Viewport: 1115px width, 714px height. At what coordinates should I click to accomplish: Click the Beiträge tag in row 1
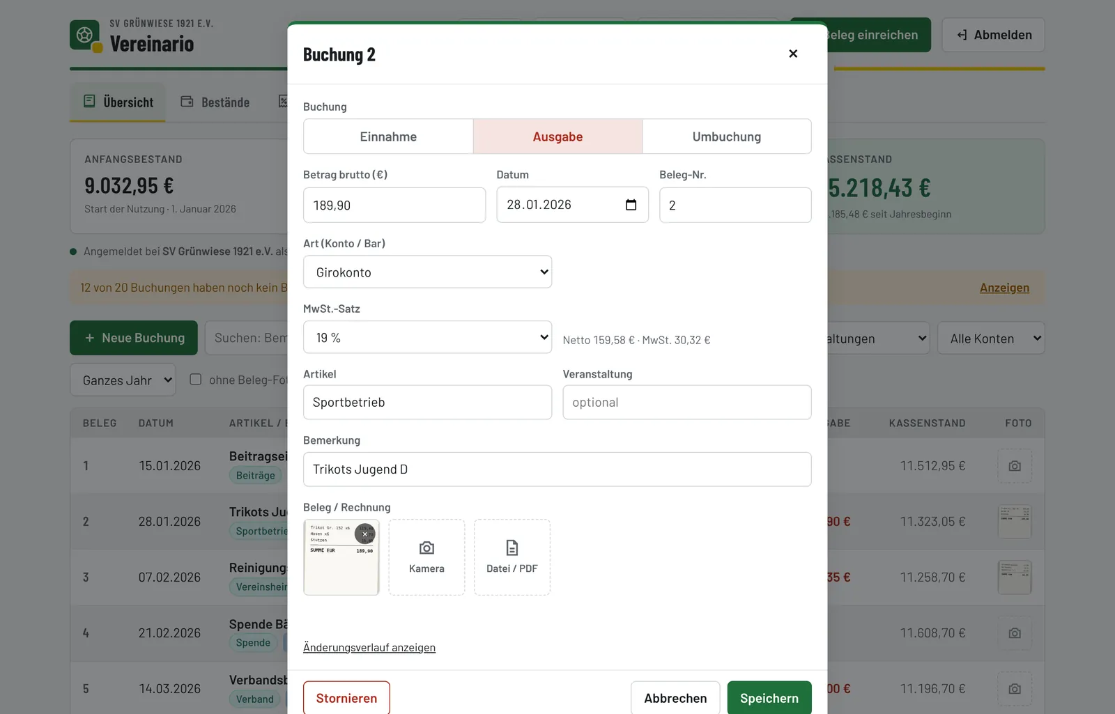coord(255,476)
